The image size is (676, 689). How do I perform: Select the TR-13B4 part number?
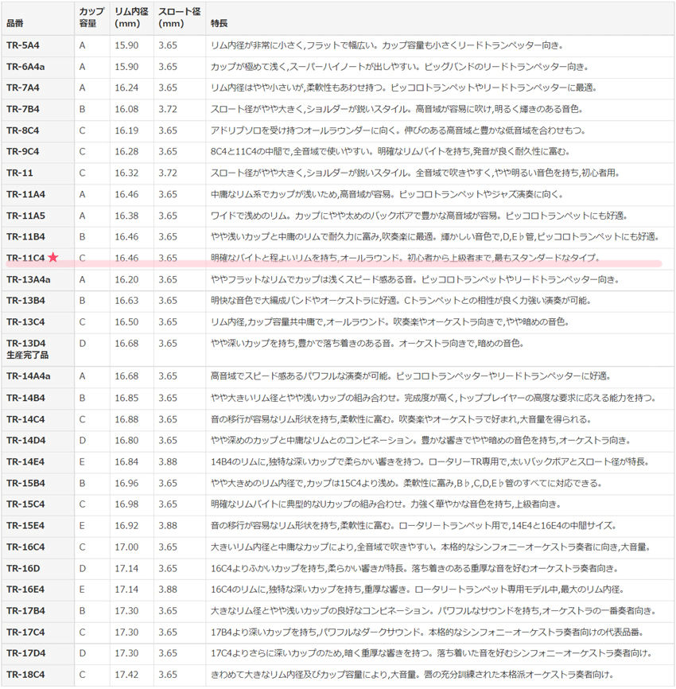[x=26, y=301]
